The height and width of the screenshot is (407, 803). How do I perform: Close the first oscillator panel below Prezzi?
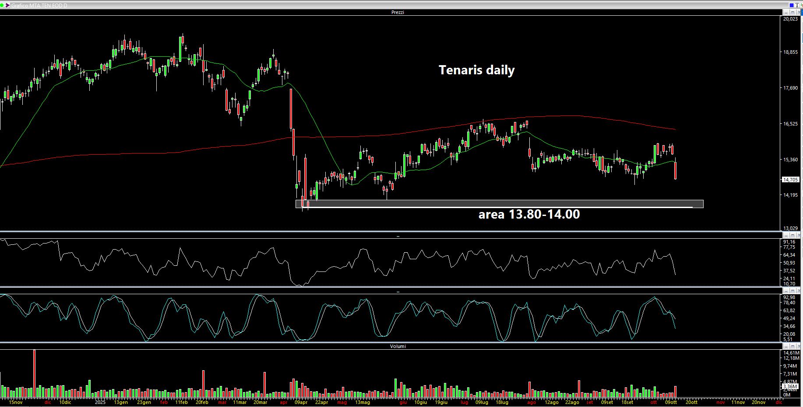(x=799, y=235)
